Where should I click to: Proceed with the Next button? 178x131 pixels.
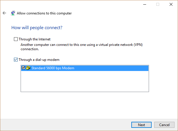[x=141, y=125]
